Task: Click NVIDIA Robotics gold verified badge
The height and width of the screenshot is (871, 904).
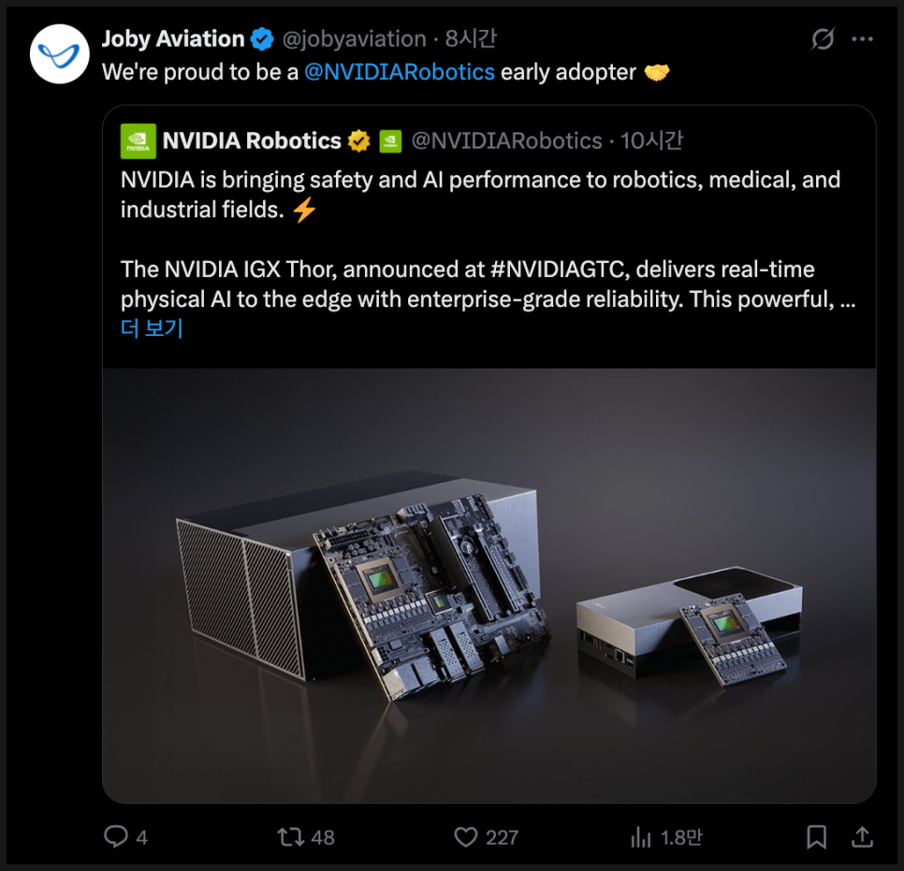Action: pos(359,141)
